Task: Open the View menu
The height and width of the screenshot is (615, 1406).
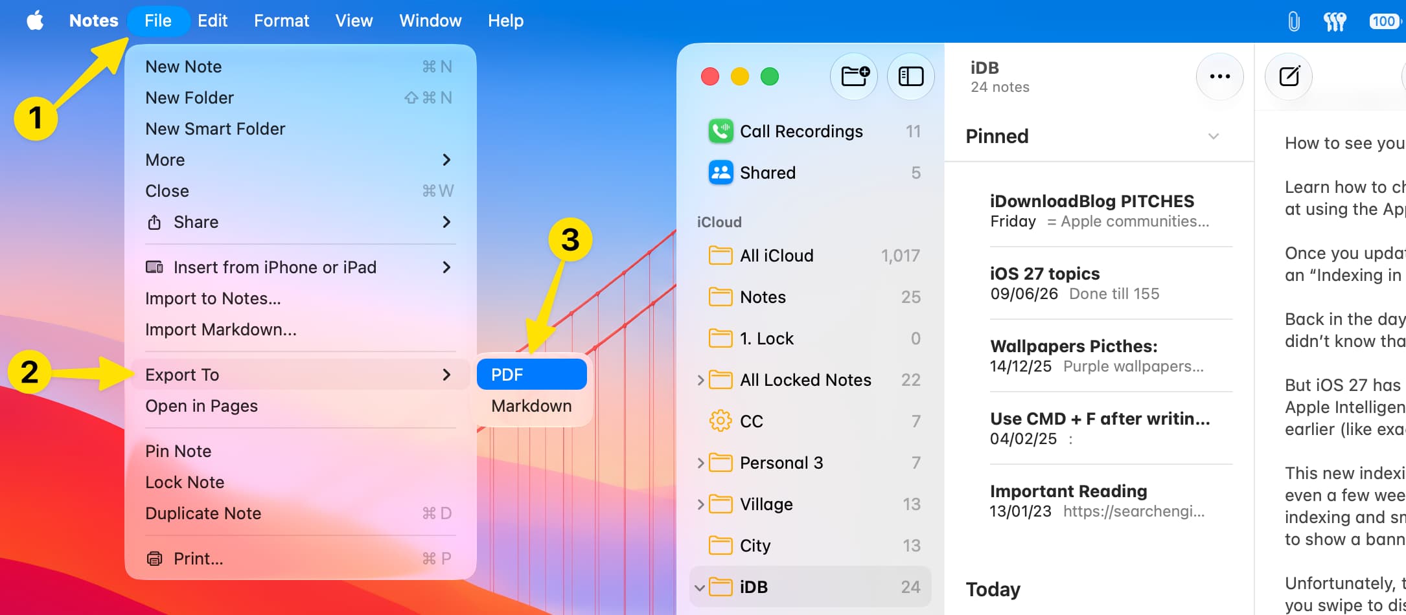Action: (354, 21)
